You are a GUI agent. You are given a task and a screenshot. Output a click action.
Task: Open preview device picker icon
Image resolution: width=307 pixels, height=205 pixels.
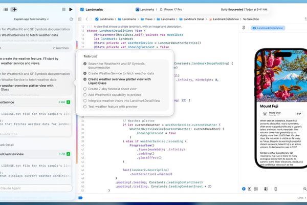pyautogui.click(x=275, y=189)
